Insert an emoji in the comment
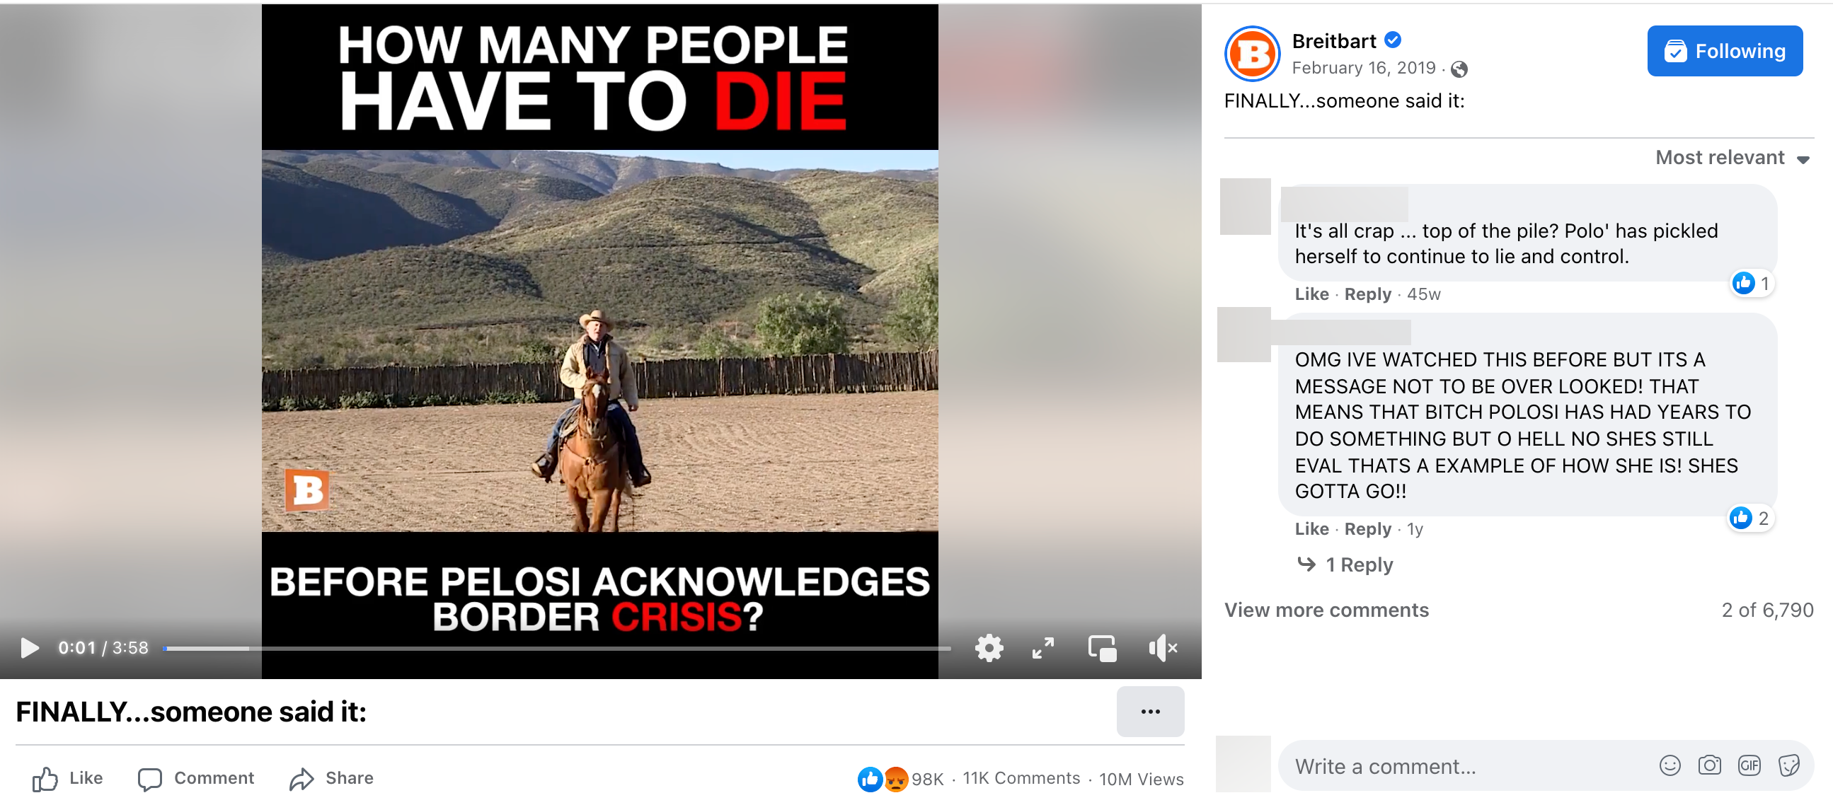1833x805 pixels. (x=1670, y=765)
